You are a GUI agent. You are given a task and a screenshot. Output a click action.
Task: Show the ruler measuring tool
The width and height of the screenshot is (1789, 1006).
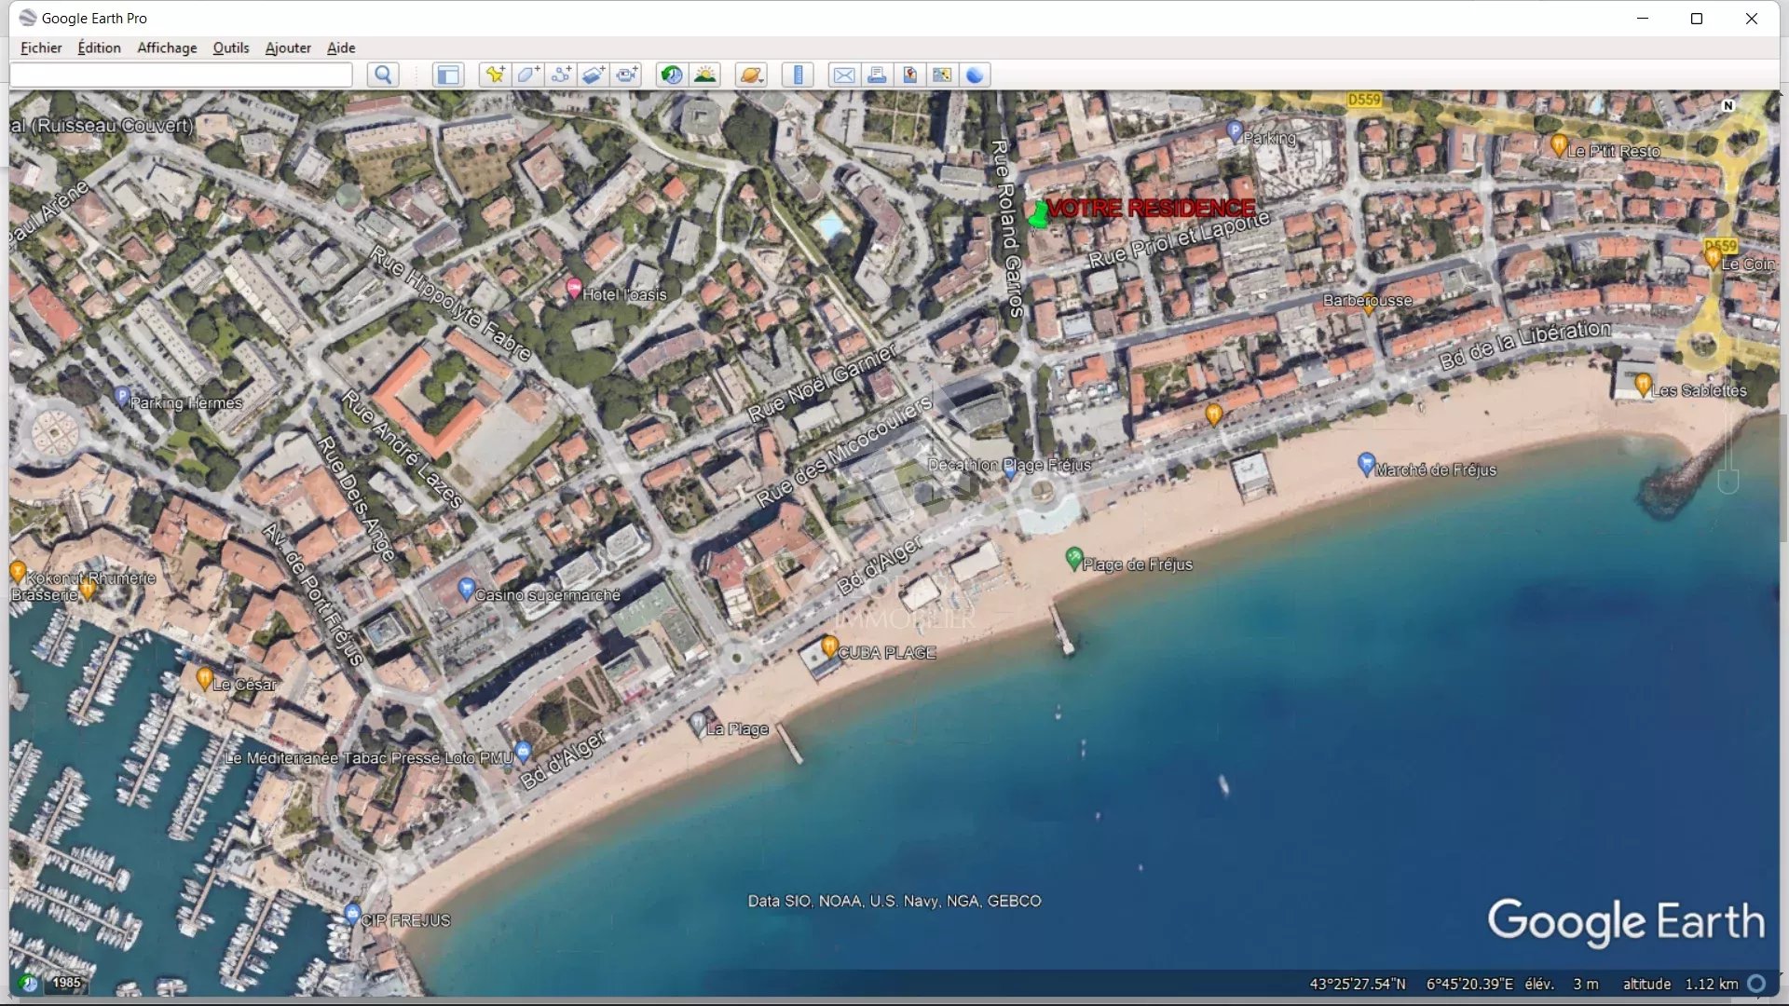coord(798,75)
